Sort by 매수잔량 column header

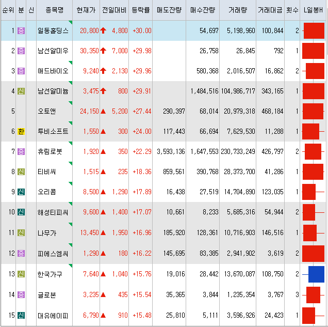(203, 10)
